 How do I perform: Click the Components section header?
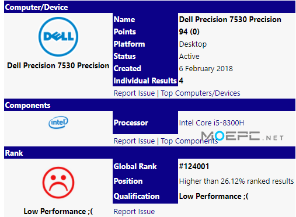(x=149, y=105)
